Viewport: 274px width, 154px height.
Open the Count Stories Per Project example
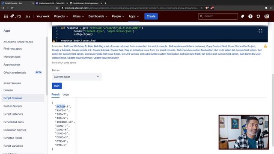coord(241,46)
